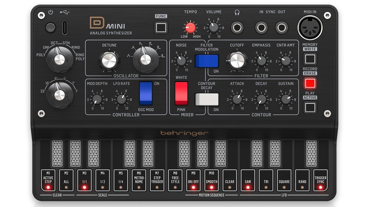Click the red RECORD ERASE button

(x=310, y=83)
